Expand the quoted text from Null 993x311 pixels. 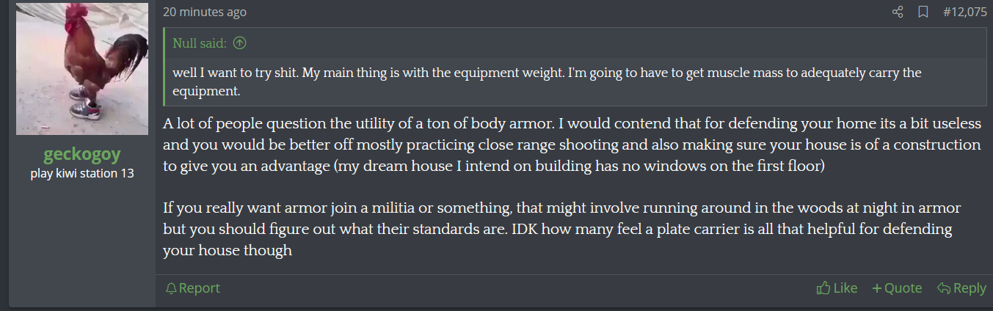[x=546, y=82]
